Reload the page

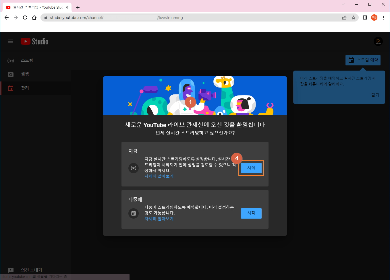pos(25,17)
